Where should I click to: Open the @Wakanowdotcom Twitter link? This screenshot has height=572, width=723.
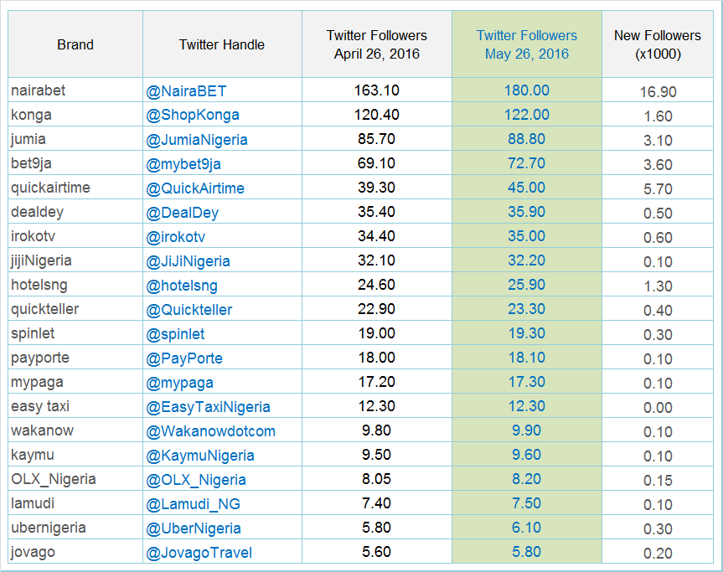coord(211,431)
